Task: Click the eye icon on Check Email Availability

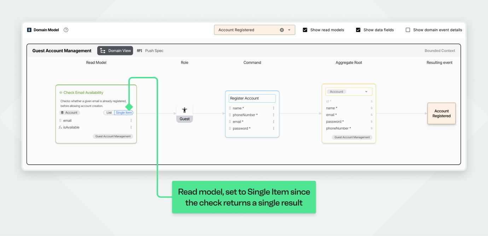Action: (61, 93)
